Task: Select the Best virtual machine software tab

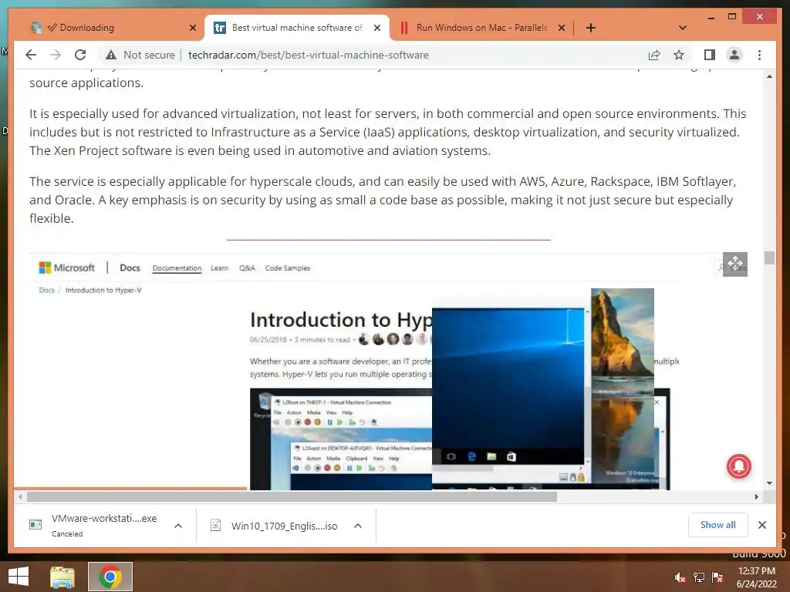Action: pyautogui.click(x=297, y=28)
